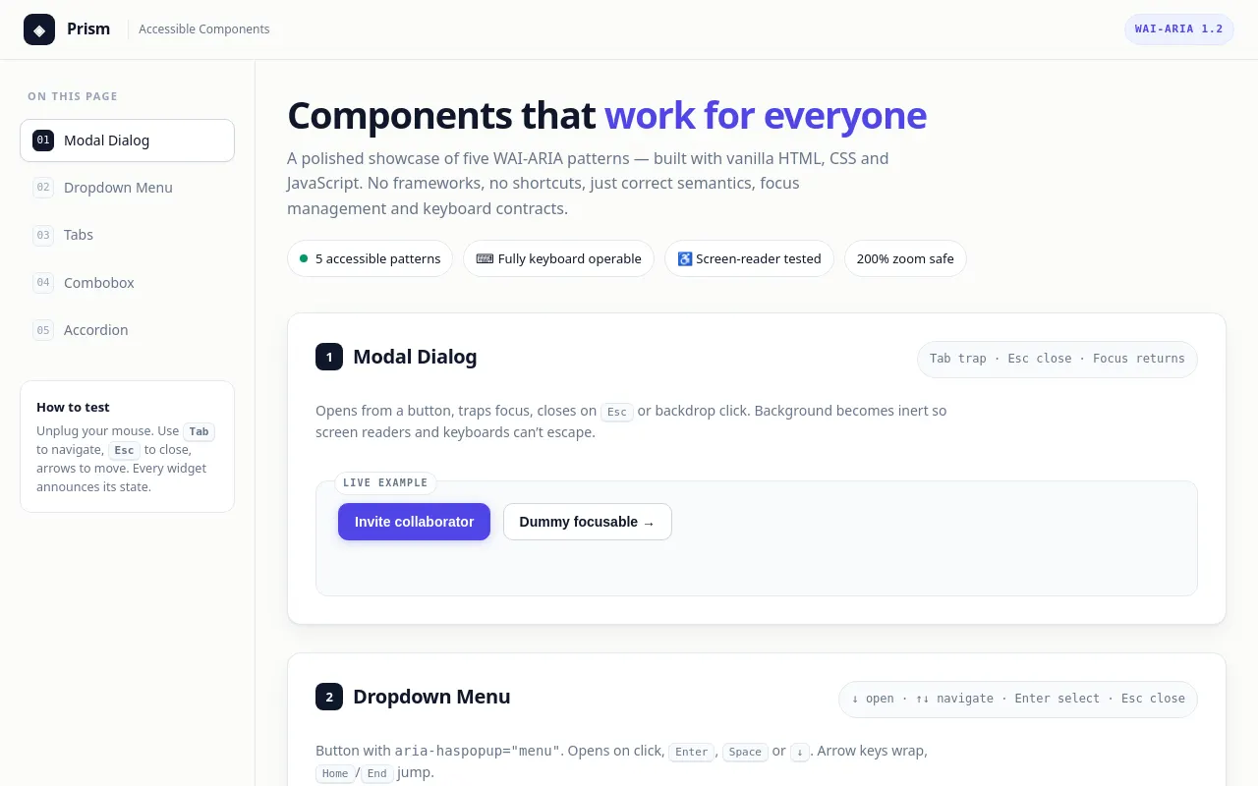Screen dimensions: 1258x786
Task: Click the Esc key cap in Modal description
Action: coord(617,412)
